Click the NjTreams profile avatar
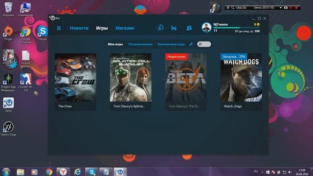The width and height of the screenshot is (313, 176). [206, 27]
